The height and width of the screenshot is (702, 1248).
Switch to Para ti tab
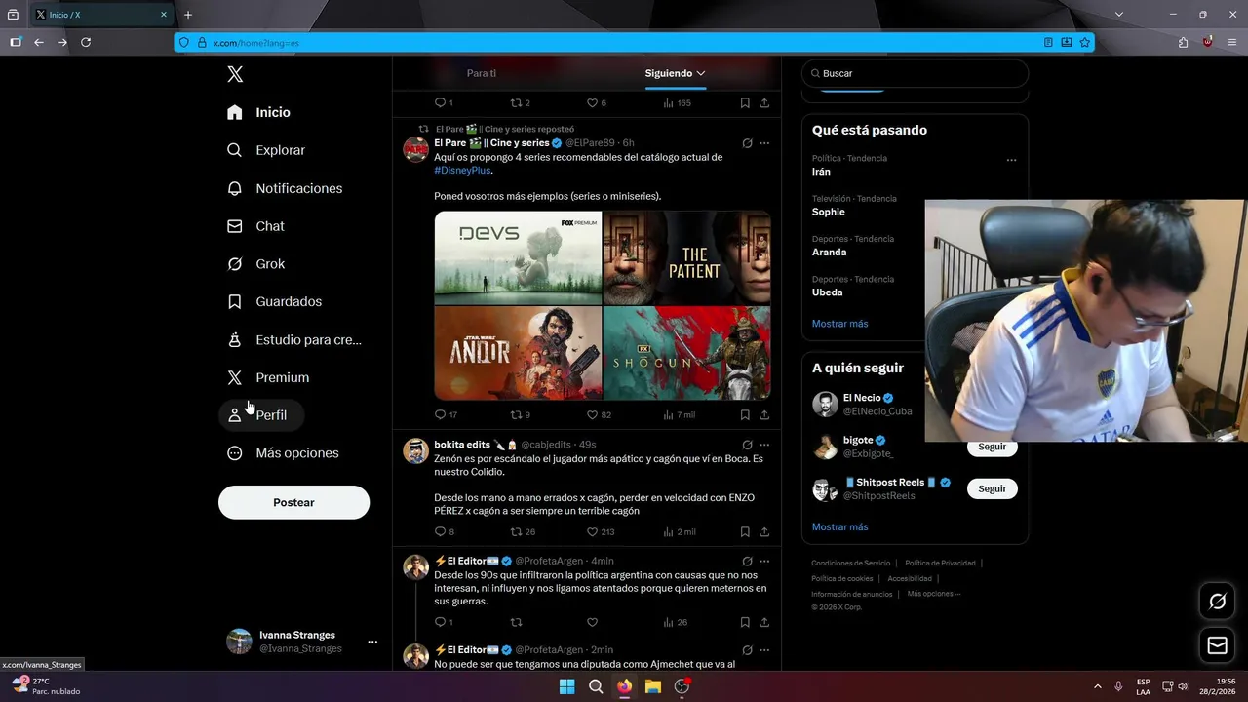pyautogui.click(x=482, y=73)
